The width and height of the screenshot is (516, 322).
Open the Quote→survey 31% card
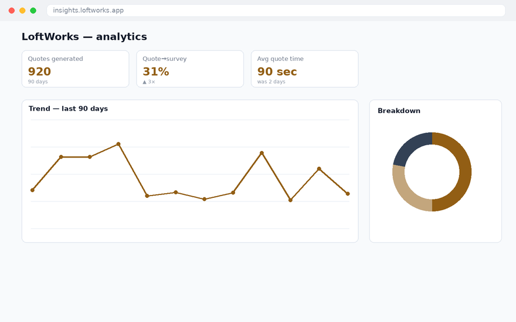(190, 69)
